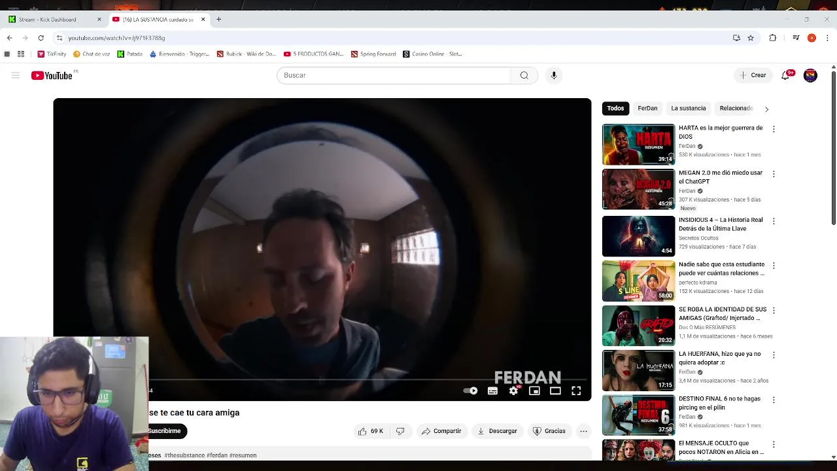Viewport: 837px width, 471px height.
Task: Click the Crear button
Action: [x=753, y=75]
